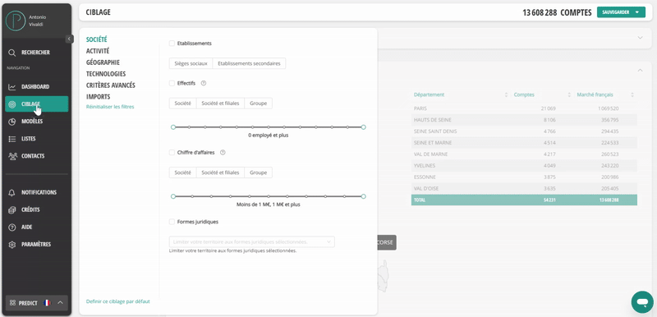This screenshot has width=657, height=317.
Task: Click the PARIS row in table
Action: click(x=524, y=108)
